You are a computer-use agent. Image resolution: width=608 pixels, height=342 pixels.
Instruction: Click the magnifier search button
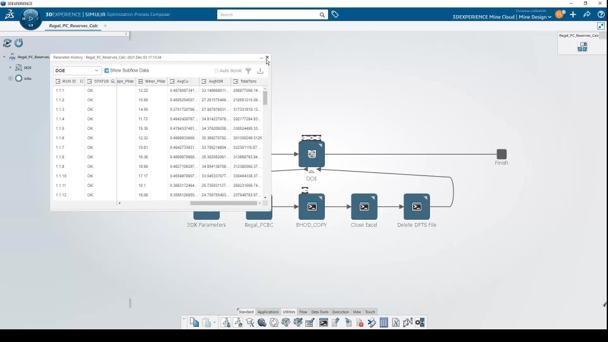[322, 15]
